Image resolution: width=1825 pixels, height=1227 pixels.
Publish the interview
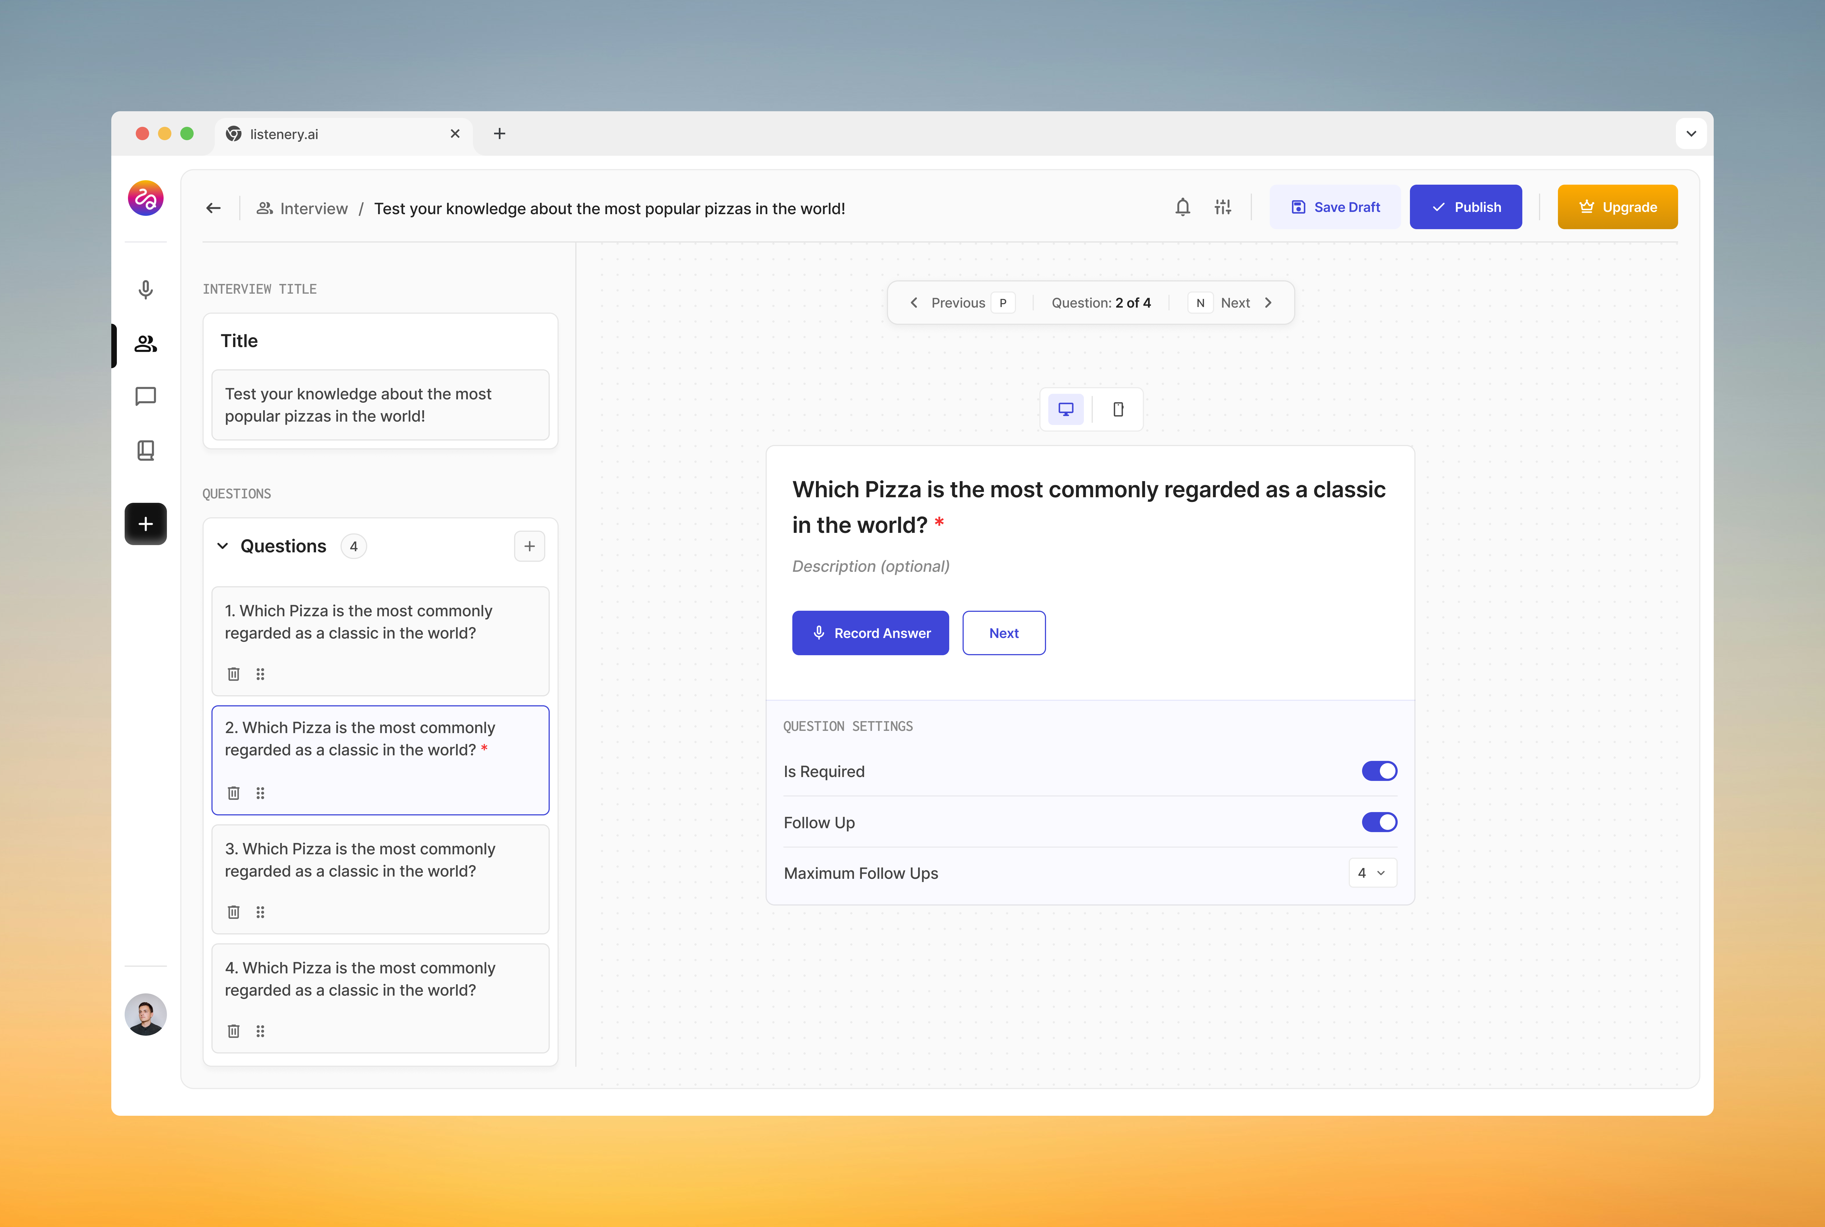(1466, 207)
